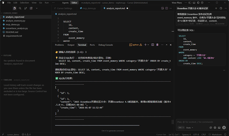The image size is (229, 136).
Task: Open the Extensions view icon
Action: [x=32, y=8]
